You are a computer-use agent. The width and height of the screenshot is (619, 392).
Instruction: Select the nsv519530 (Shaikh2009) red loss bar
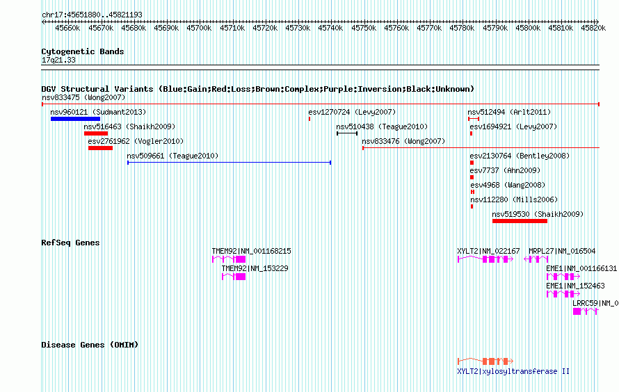pyautogui.click(x=520, y=221)
